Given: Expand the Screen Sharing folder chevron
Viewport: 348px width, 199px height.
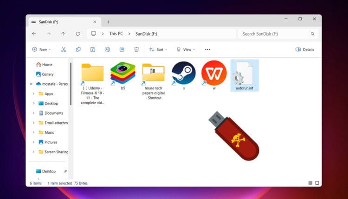Looking at the screenshot, I should [x=33, y=152].
